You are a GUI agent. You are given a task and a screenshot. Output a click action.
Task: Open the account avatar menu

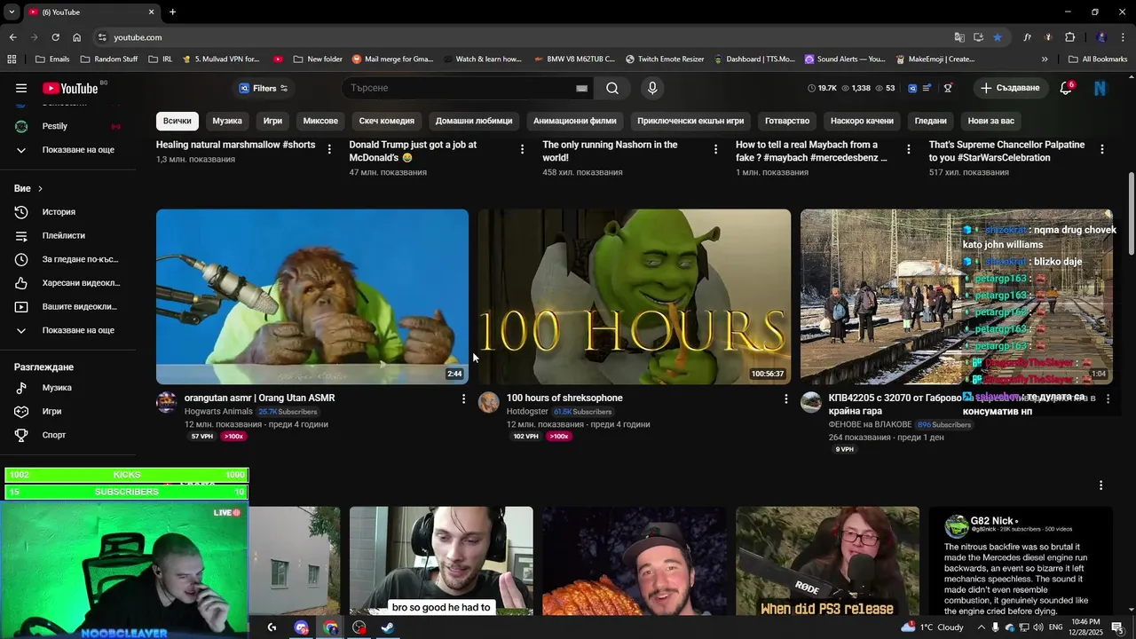pos(1100,88)
